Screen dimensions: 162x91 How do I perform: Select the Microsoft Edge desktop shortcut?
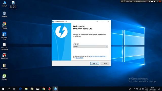[4, 36]
